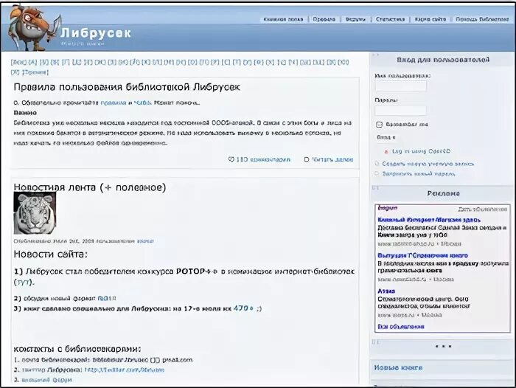This screenshot has width=516, height=388.
Task: Click the ЧаВо link in the first paragraph
Action: (x=142, y=103)
